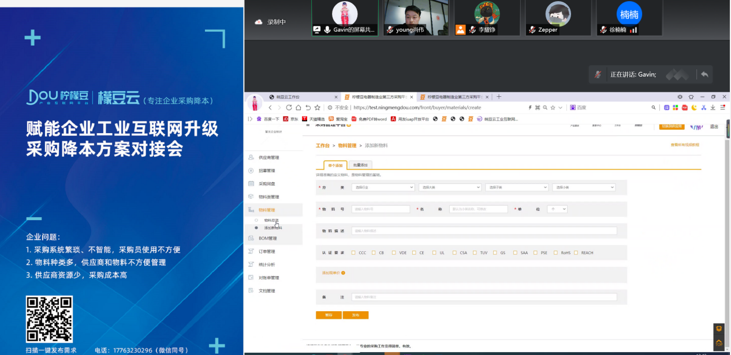
Task: Switch to the 批量添加 tab
Action: point(360,165)
